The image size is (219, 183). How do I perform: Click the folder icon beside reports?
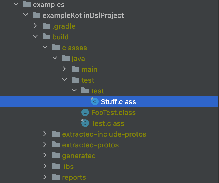pyautogui.click(x=56, y=177)
